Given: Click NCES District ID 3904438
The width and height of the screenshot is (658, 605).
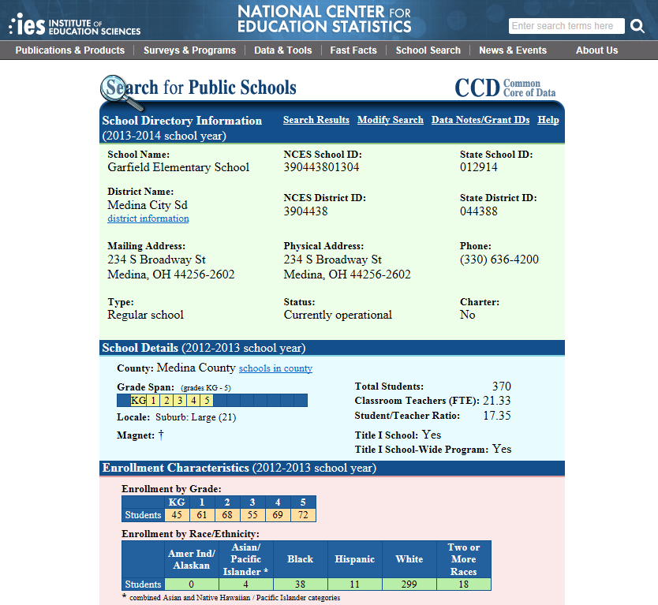Looking at the screenshot, I should point(305,211).
